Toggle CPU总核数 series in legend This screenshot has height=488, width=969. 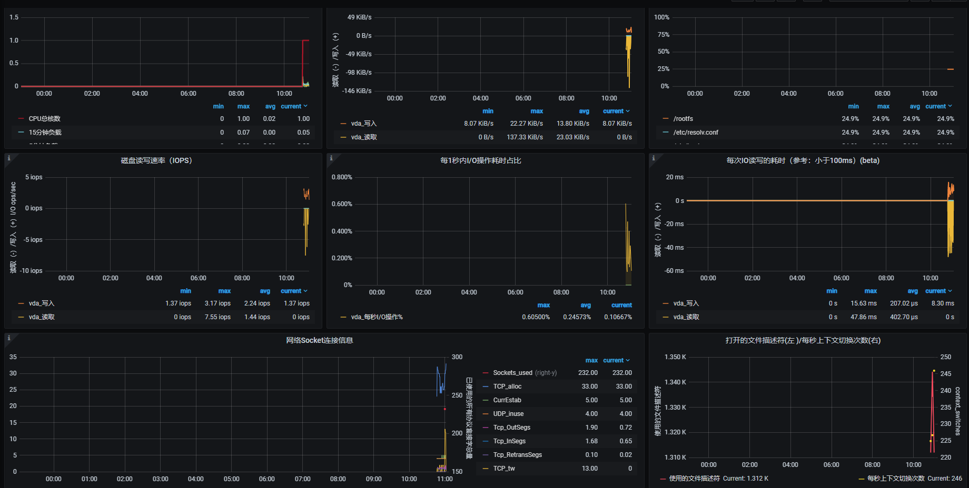pos(45,119)
